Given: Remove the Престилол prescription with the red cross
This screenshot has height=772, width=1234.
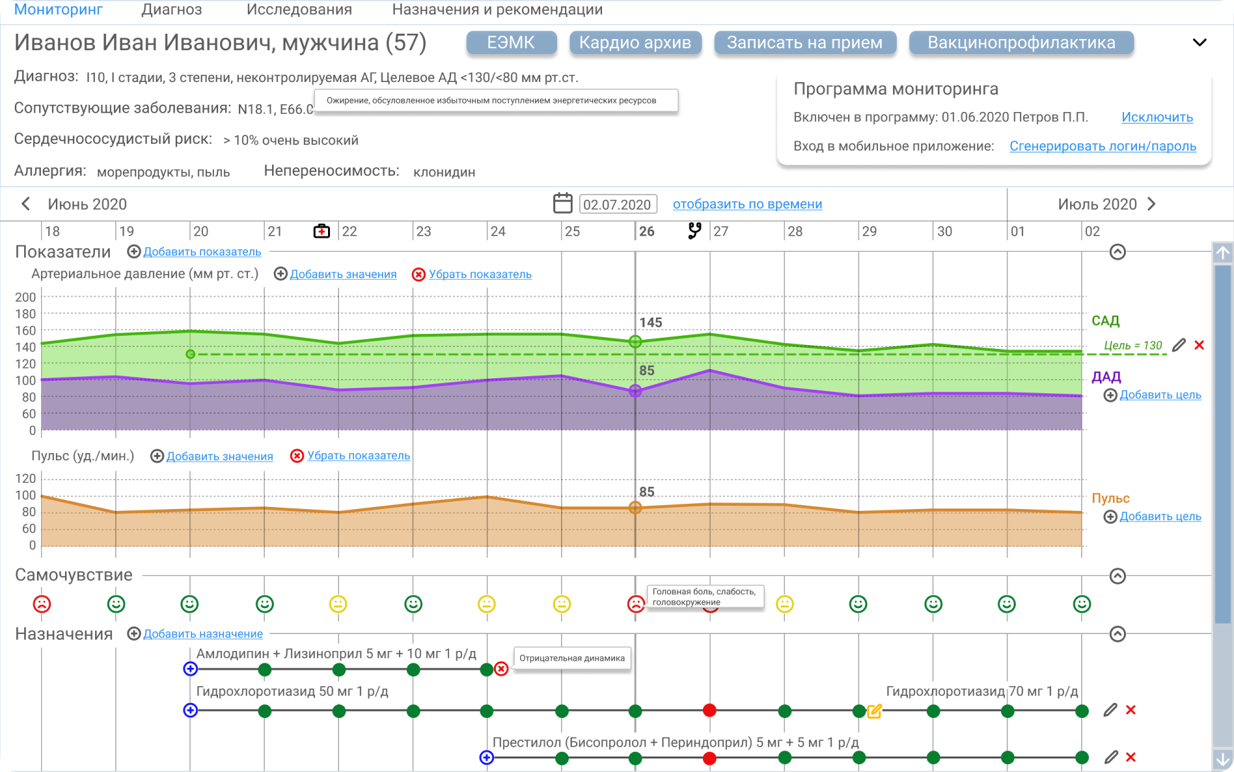Looking at the screenshot, I should 1131,757.
